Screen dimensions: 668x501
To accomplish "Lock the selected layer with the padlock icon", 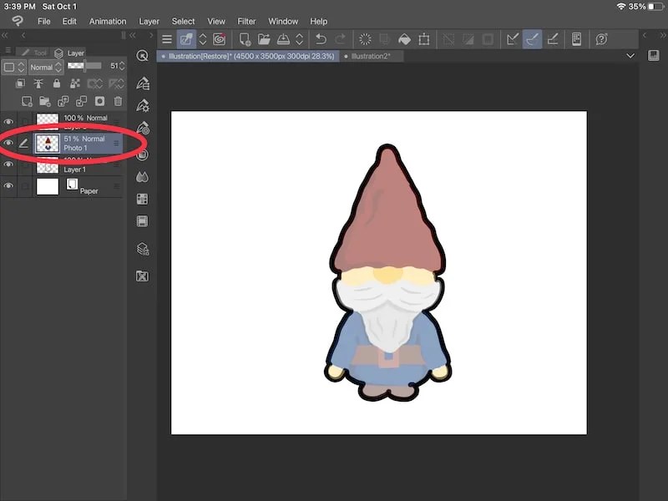I will pos(56,83).
